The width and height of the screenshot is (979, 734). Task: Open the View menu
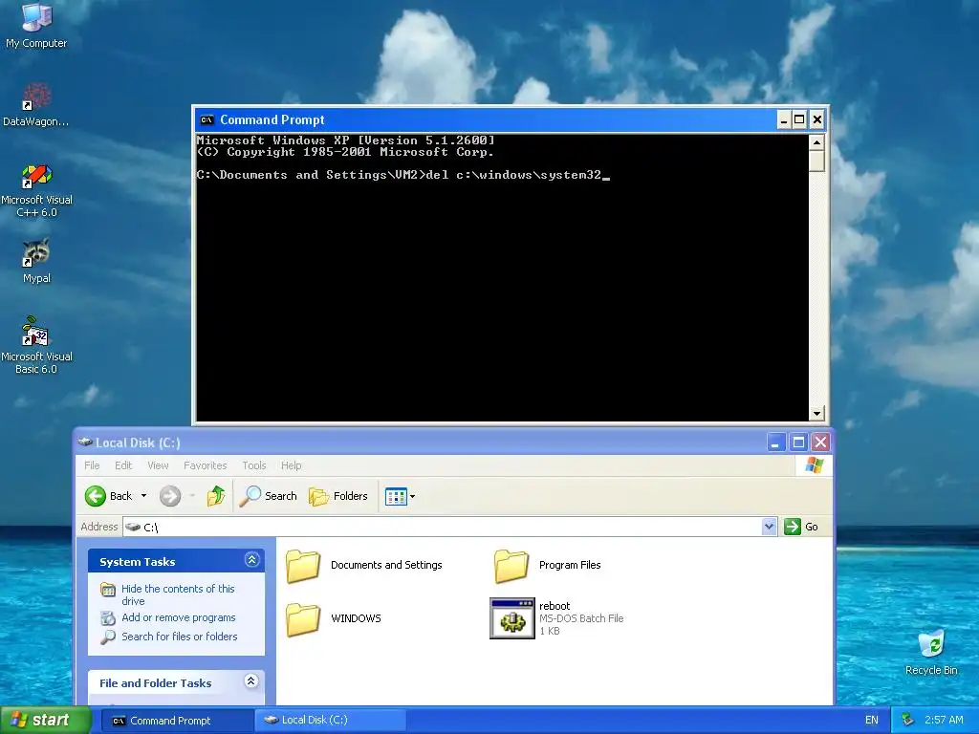158,465
